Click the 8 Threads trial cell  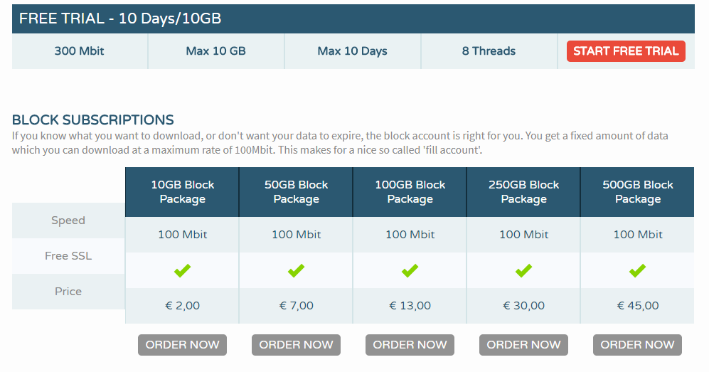tap(489, 51)
